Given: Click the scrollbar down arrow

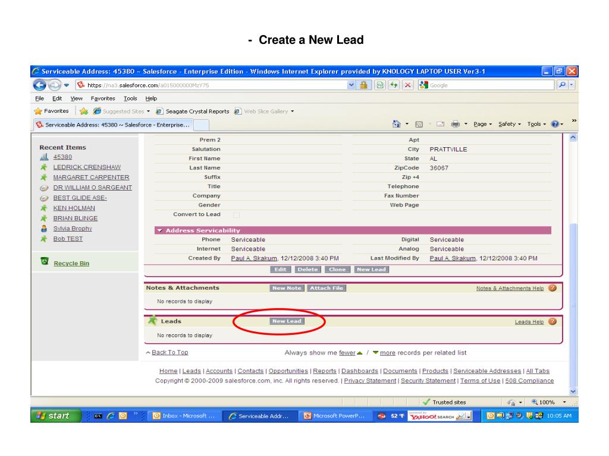Looking at the screenshot, I should pos(573,392).
